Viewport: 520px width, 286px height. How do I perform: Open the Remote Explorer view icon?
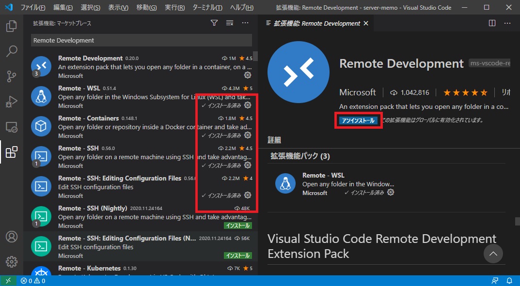[12, 127]
